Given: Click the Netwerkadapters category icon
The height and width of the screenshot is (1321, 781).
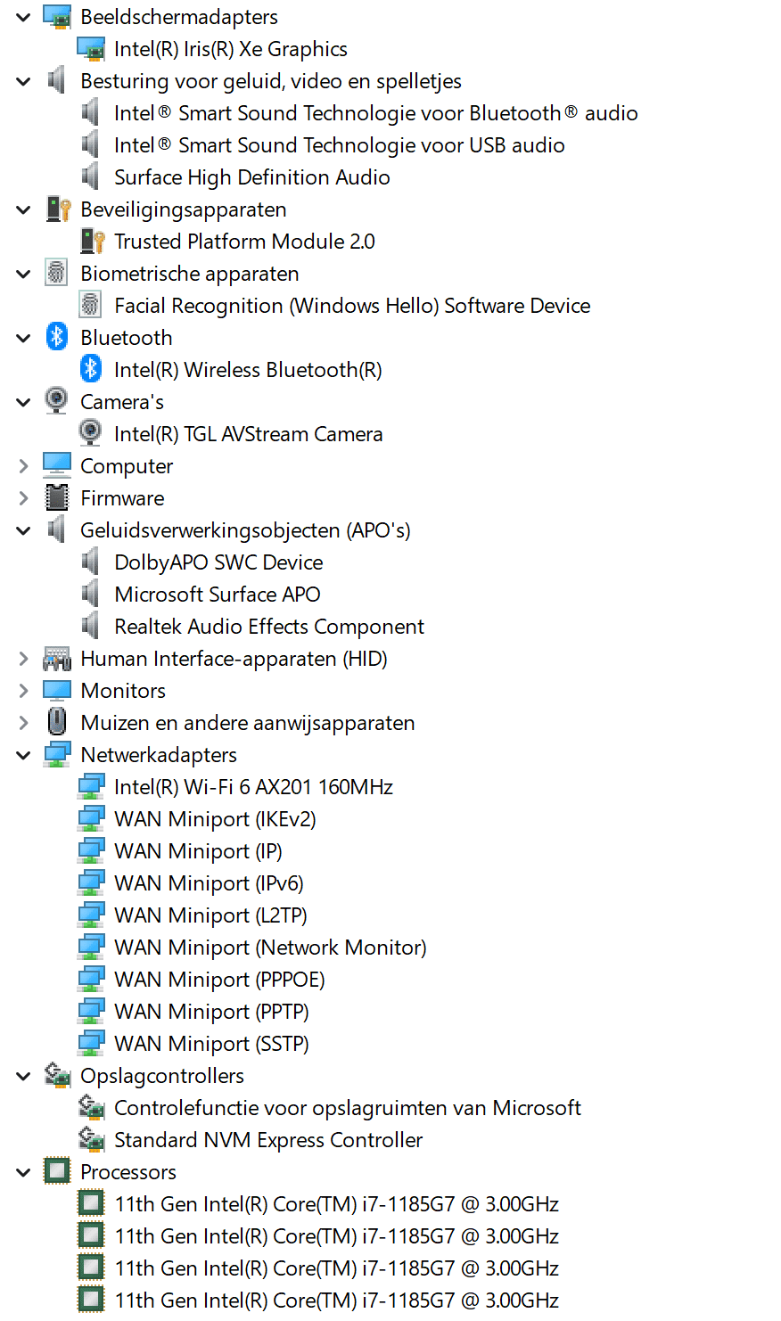Looking at the screenshot, I should [x=57, y=755].
